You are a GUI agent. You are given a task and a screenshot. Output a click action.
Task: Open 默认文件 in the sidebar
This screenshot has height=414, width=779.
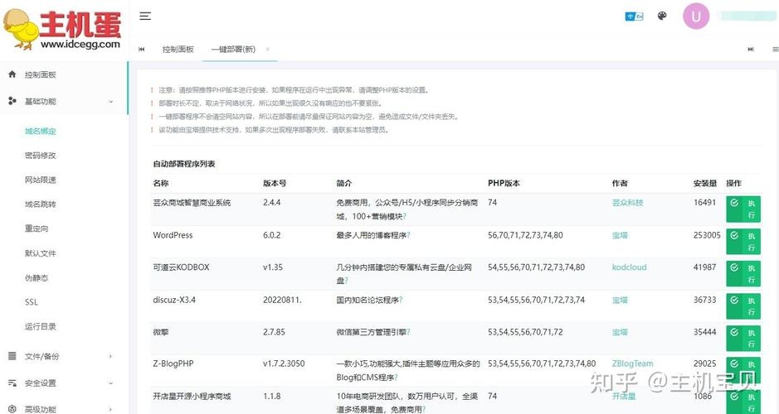(41, 253)
